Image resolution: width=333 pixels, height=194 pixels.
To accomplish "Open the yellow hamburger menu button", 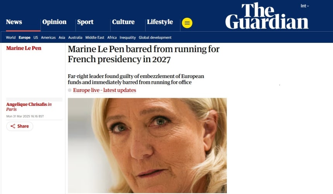I will coord(187,23).
